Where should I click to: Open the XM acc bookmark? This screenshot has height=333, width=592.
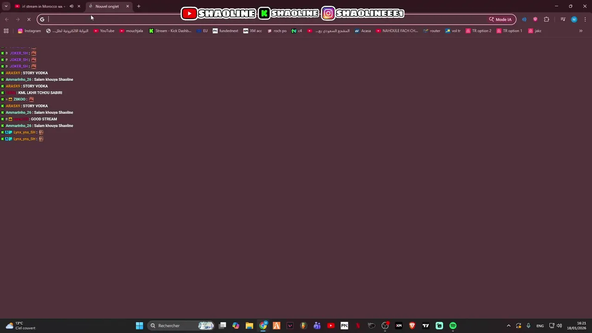253,31
